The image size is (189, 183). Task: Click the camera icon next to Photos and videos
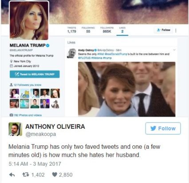point(11,115)
